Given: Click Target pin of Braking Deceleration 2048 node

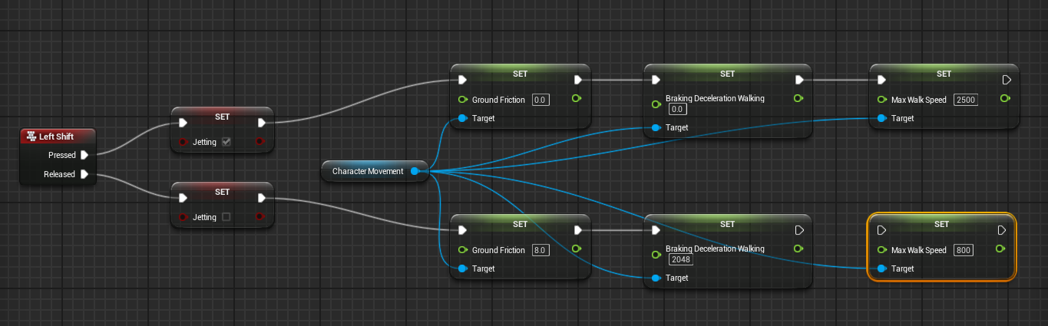Looking at the screenshot, I should (655, 278).
